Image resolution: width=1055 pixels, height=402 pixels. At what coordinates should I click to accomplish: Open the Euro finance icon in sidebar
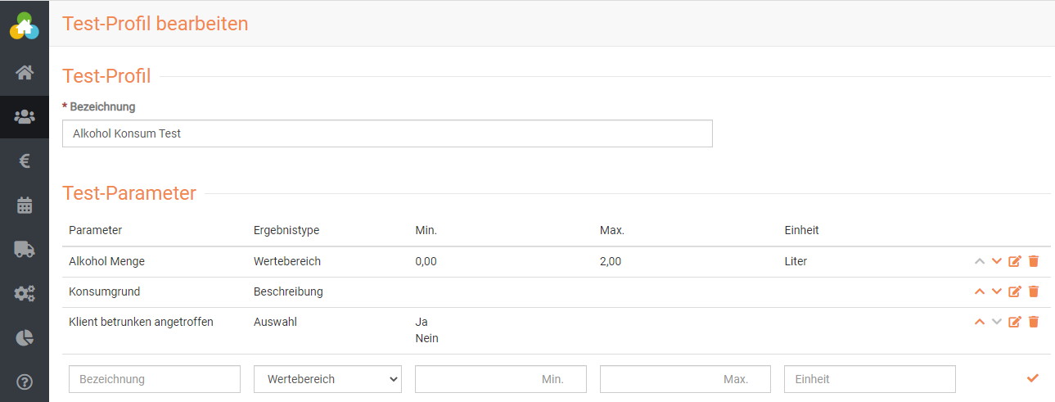point(25,161)
